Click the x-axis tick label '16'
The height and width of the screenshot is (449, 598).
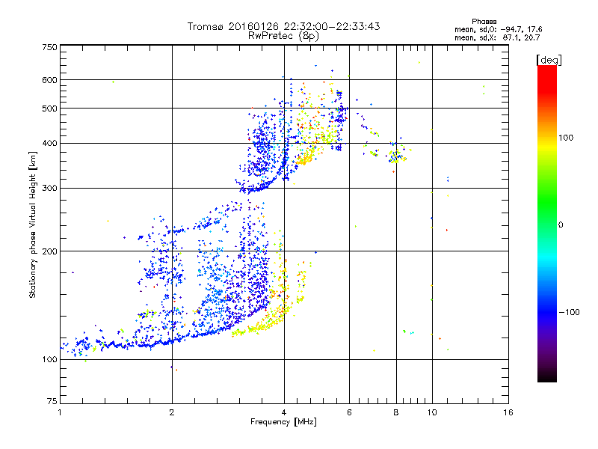tap(508, 412)
